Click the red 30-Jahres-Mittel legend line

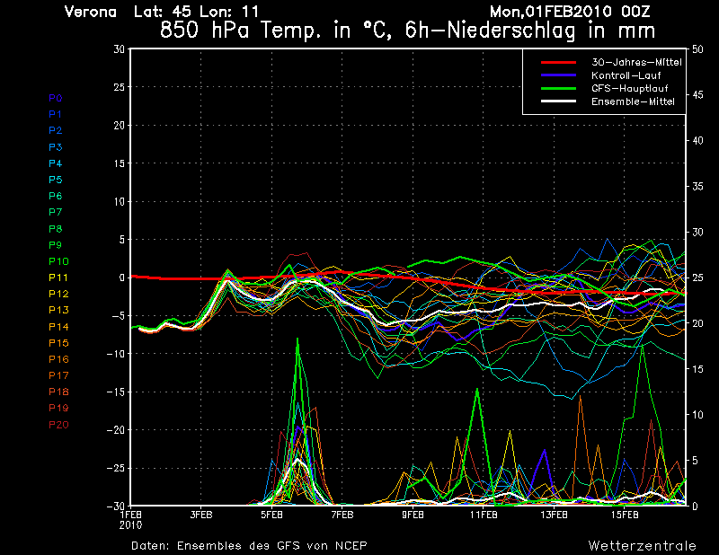tap(559, 63)
